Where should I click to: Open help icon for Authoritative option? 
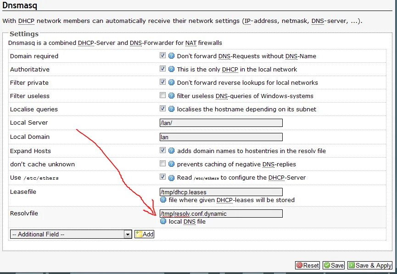pos(171,69)
